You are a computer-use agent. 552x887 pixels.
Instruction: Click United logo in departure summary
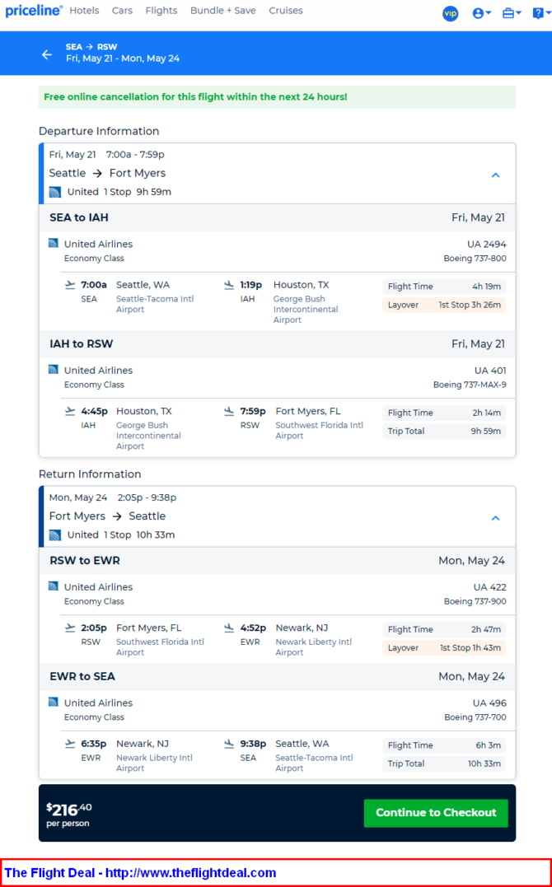pos(55,192)
